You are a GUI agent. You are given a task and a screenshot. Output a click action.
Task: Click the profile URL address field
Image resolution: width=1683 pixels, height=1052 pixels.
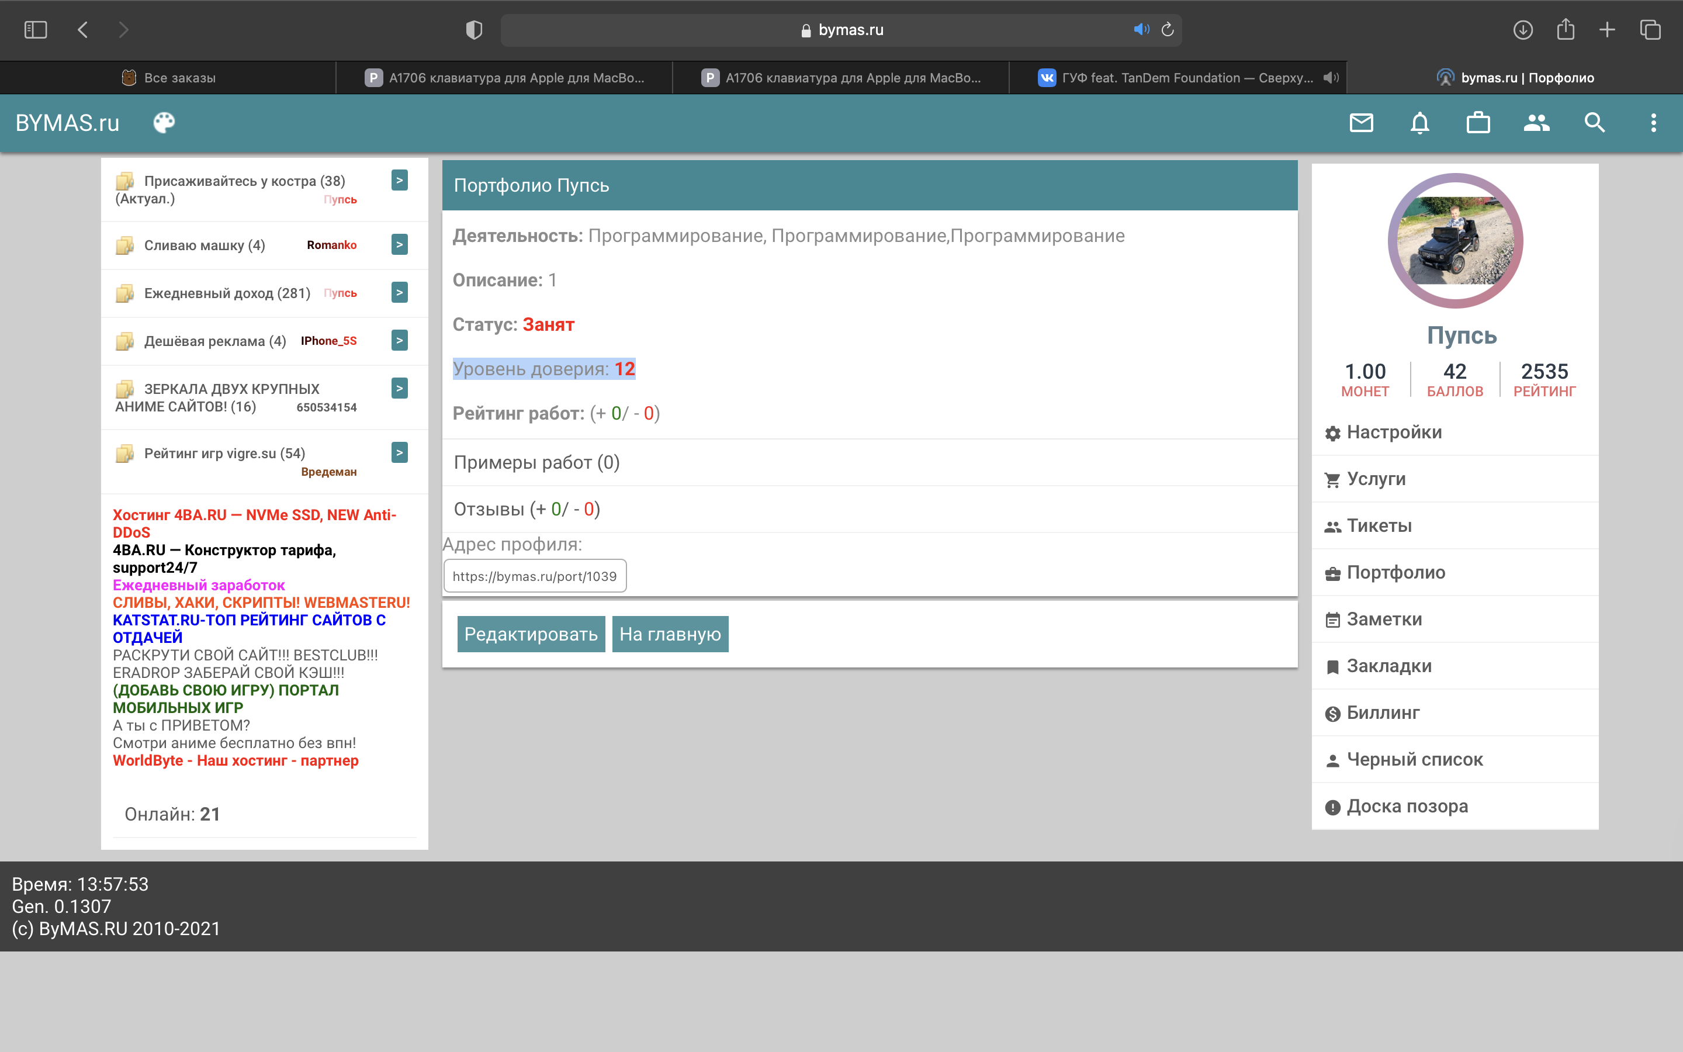[x=534, y=576]
